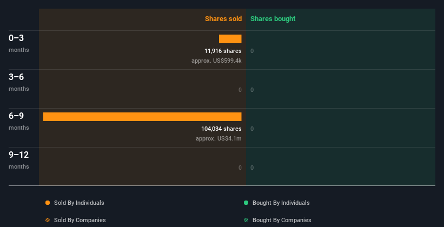Click the 0–3 months row label
The width and height of the screenshot is (444, 227).
(x=19, y=43)
